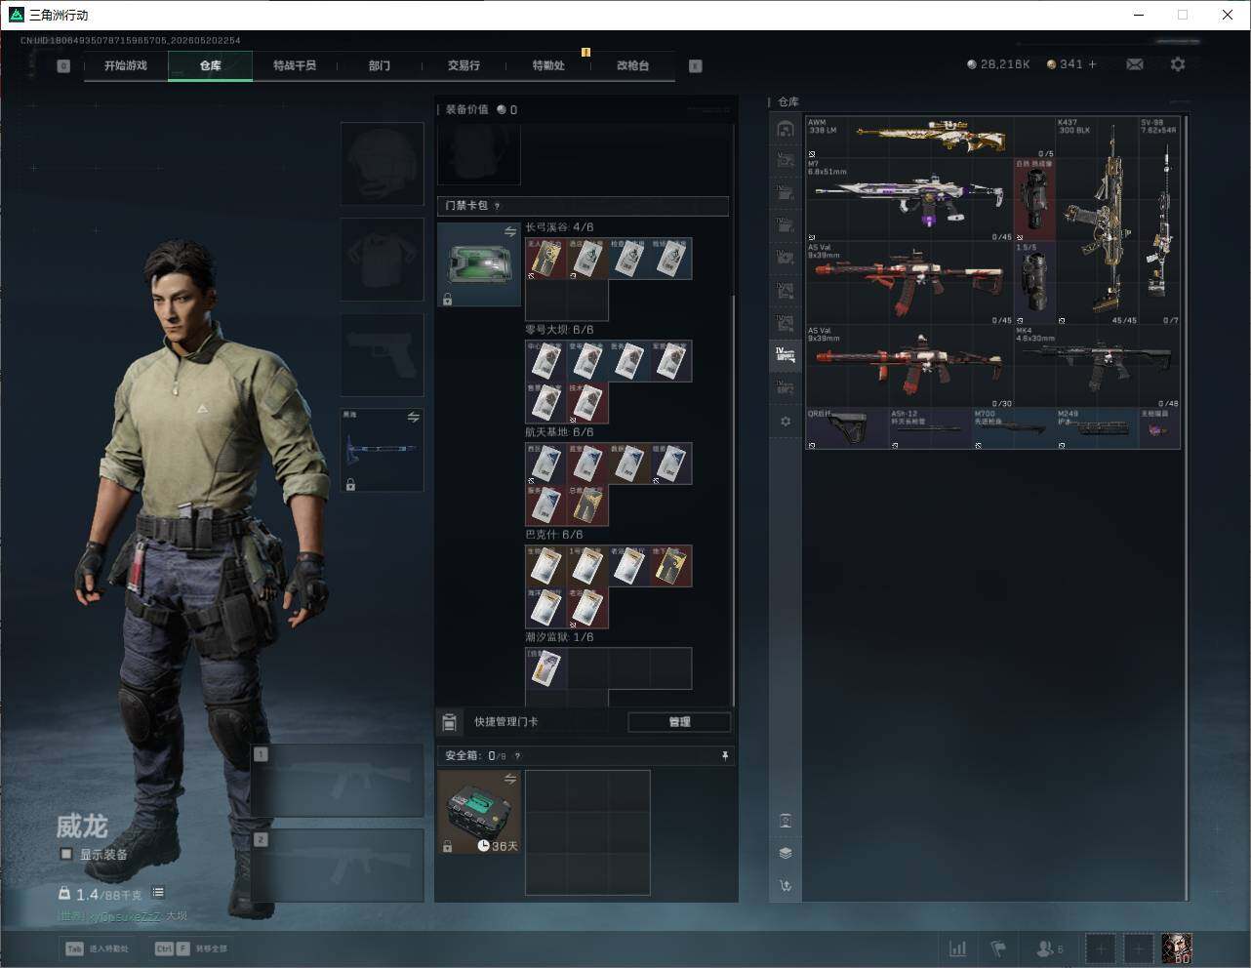Select the AS Val with 0/30 ammo
1251x968 pixels.
[x=909, y=366]
